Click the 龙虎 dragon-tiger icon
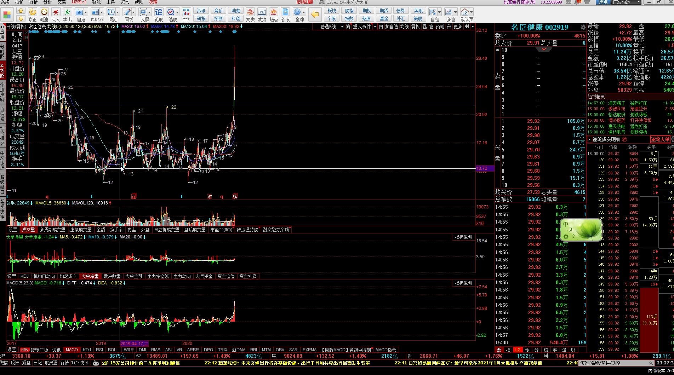The image size is (674, 375). [x=250, y=12]
